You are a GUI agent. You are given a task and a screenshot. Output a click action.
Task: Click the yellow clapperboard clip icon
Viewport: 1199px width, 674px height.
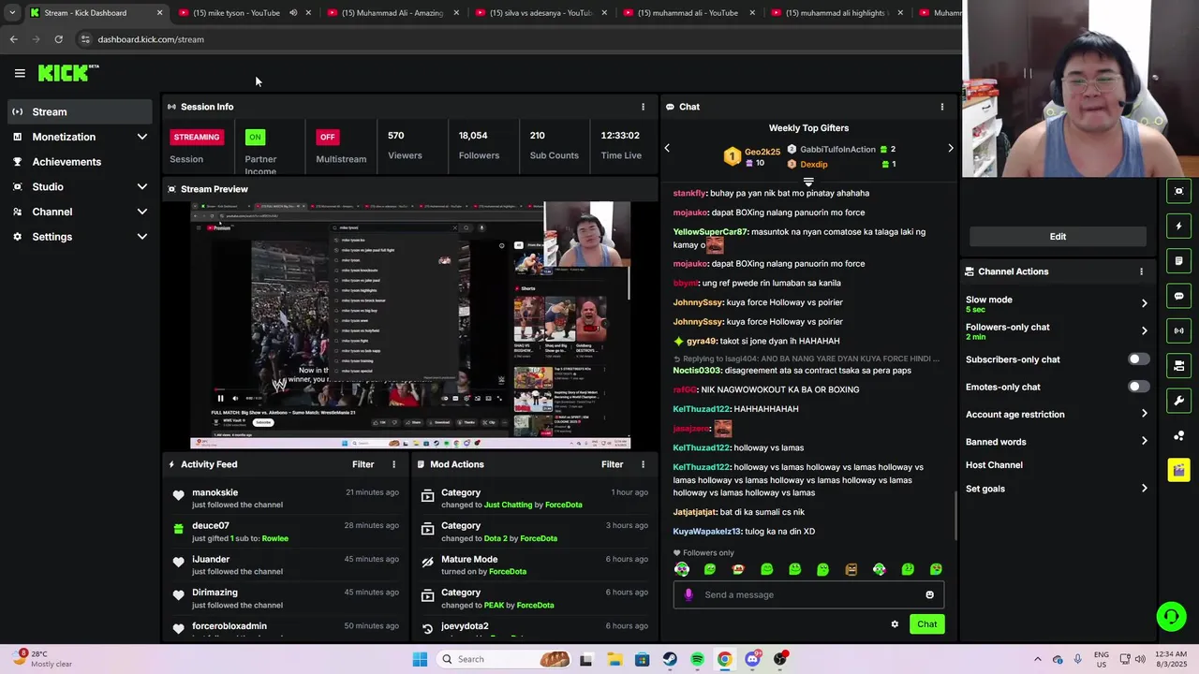[1178, 470]
